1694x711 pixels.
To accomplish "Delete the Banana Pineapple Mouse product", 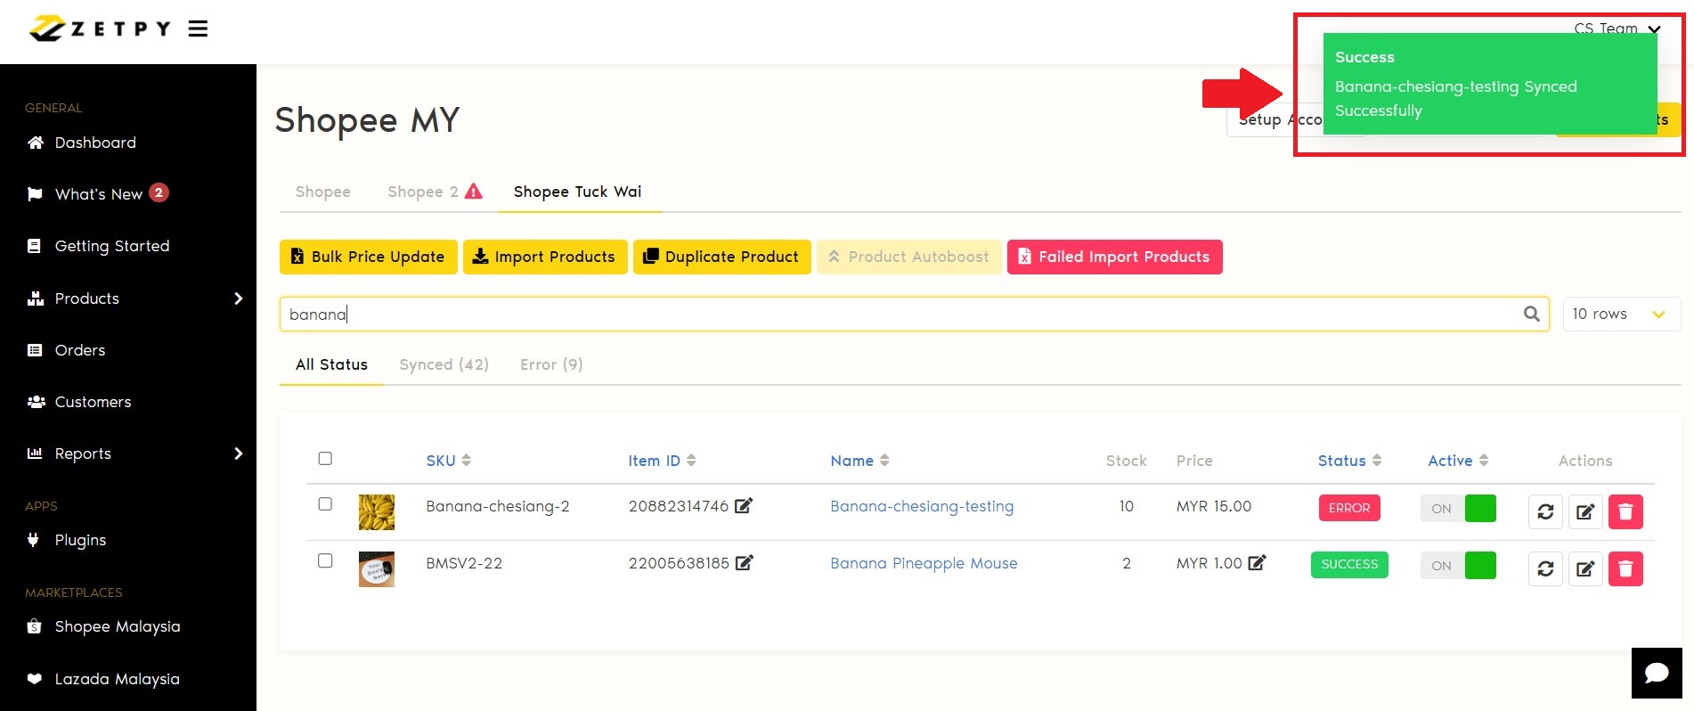I will pos(1625,568).
